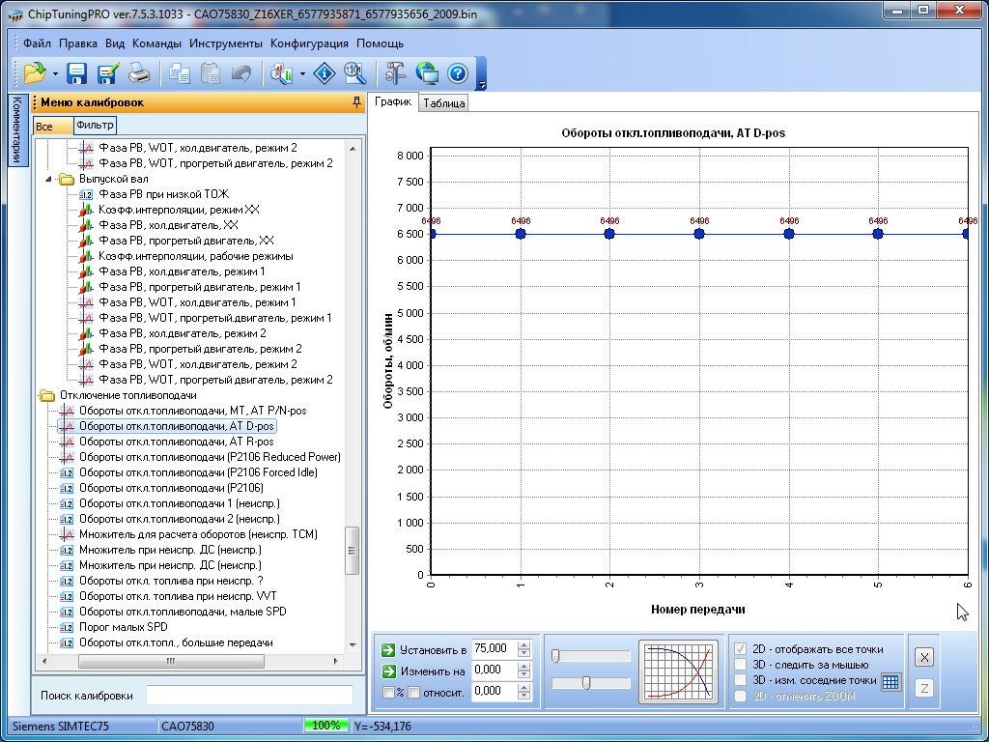Click the upper slider handle in bottom panel
Screen dimensions: 989x742
click(x=556, y=656)
